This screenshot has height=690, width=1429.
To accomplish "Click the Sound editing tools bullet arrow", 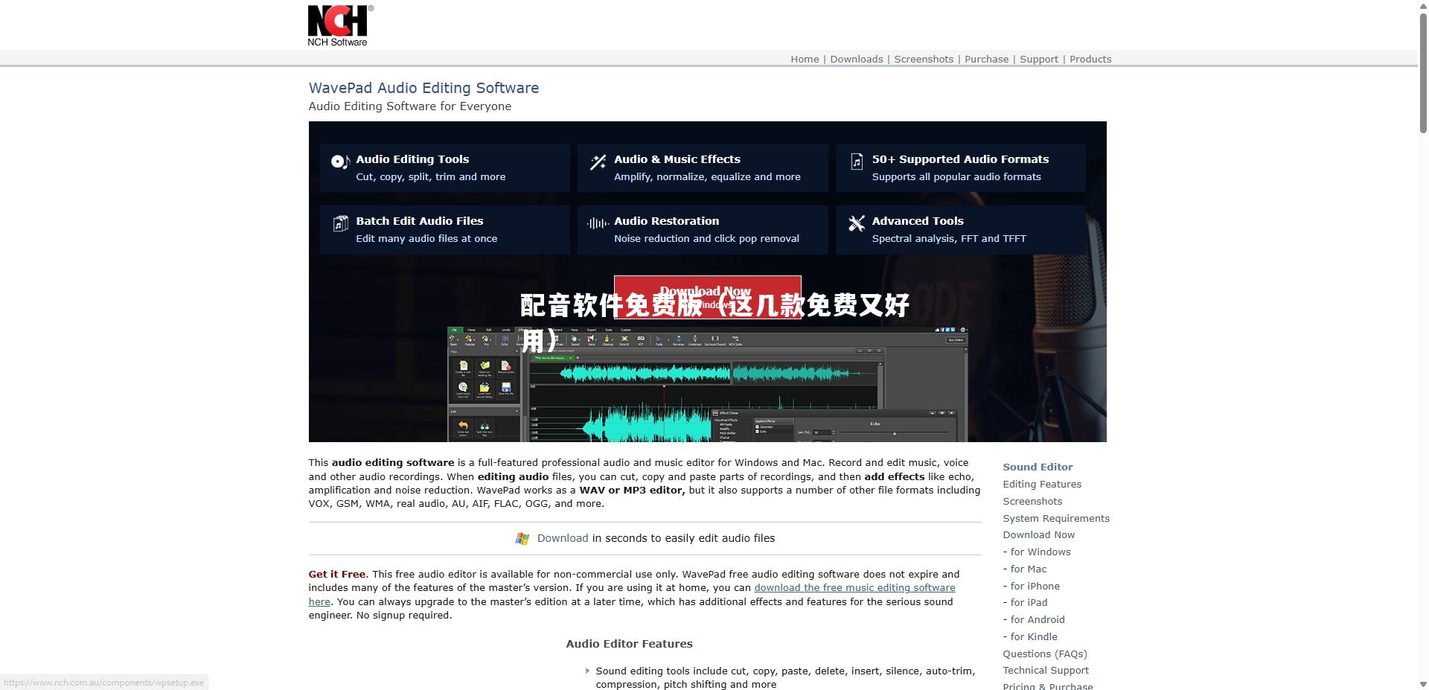I will pyautogui.click(x=587, y=671).
